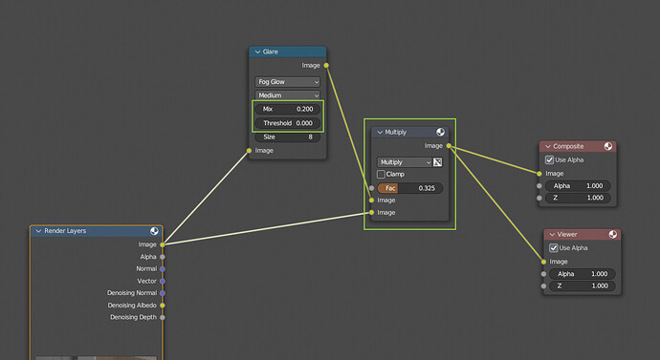Click the Render Layers Vector output socket

point(163,281)
